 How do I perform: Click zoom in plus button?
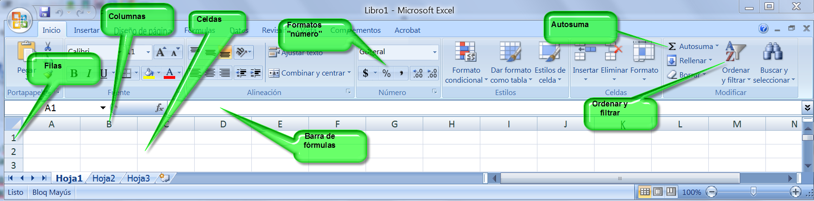(795, 192)
